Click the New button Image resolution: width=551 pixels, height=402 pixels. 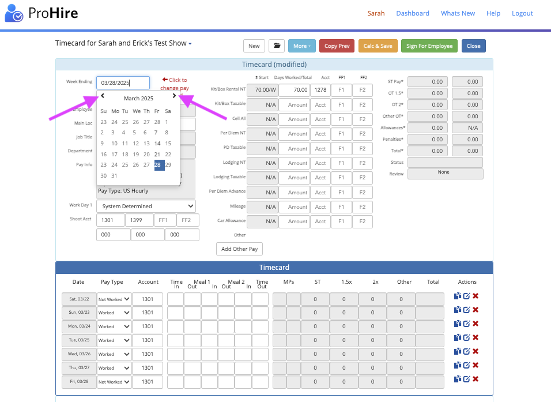[x=254, y=46]
